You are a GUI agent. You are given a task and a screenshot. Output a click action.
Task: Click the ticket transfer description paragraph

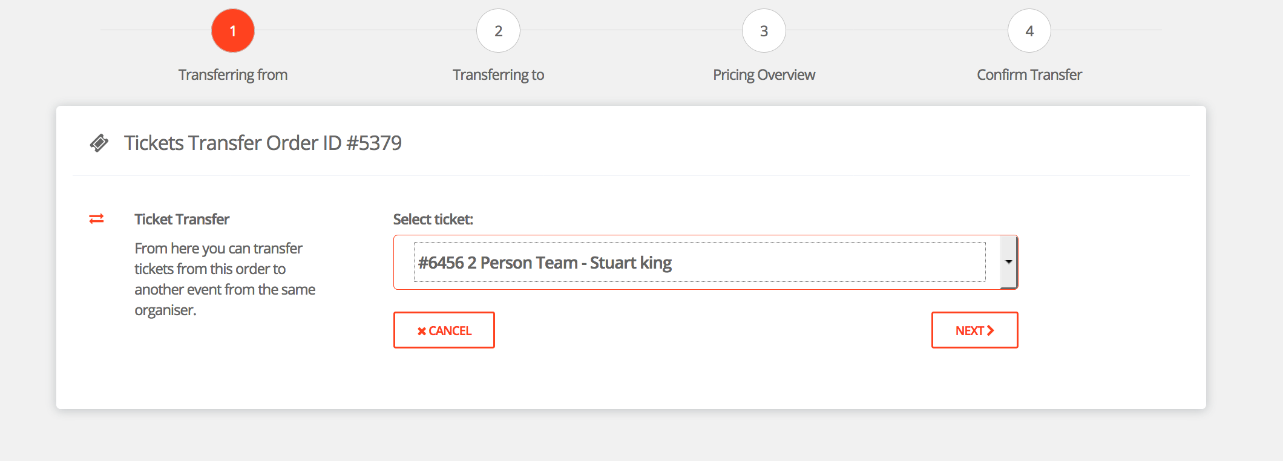point(225,279)
